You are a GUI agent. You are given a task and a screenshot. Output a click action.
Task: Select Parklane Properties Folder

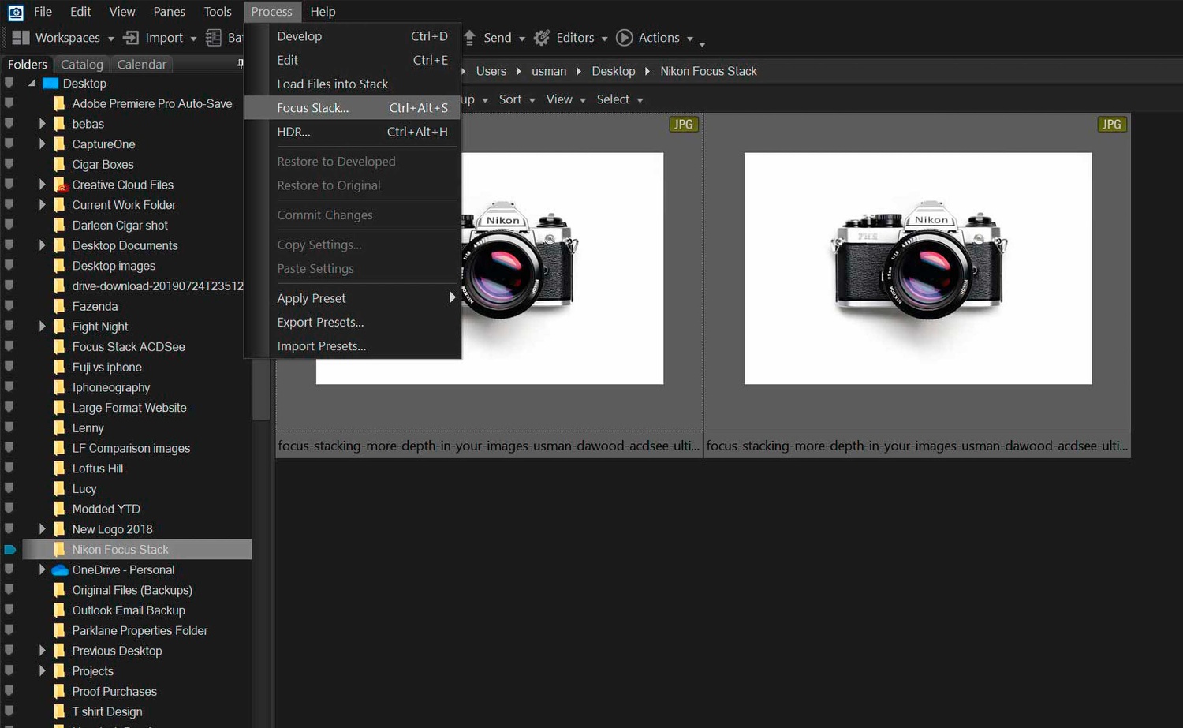click(x=140, y=630)
